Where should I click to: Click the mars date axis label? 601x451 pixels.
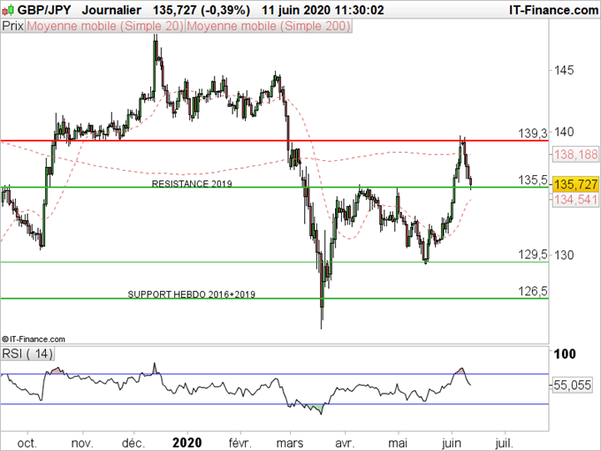click(x=290, y=443)
